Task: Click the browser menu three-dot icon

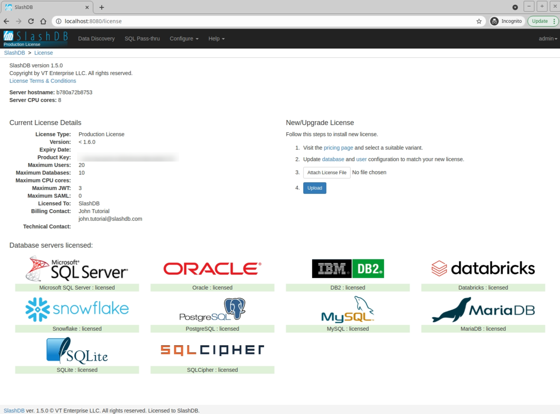Action: point(554,21)
